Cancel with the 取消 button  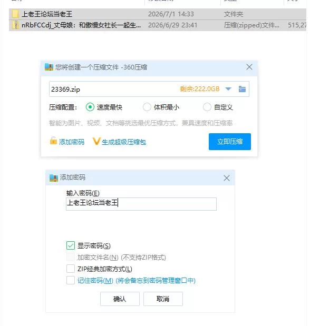(x=163, y=299)
